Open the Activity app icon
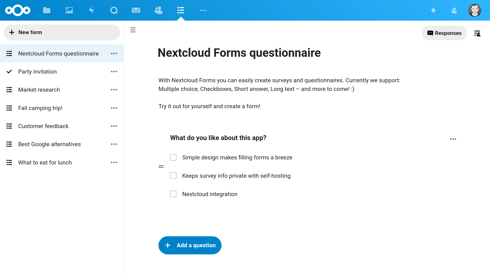 91,10
